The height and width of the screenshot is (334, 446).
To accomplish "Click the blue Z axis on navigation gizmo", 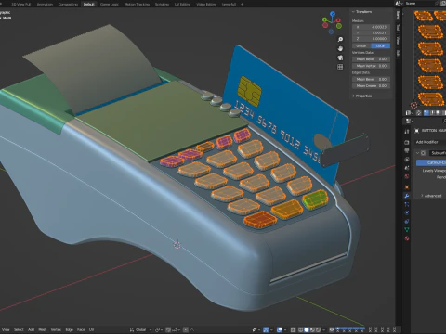I will pos(333,14).
